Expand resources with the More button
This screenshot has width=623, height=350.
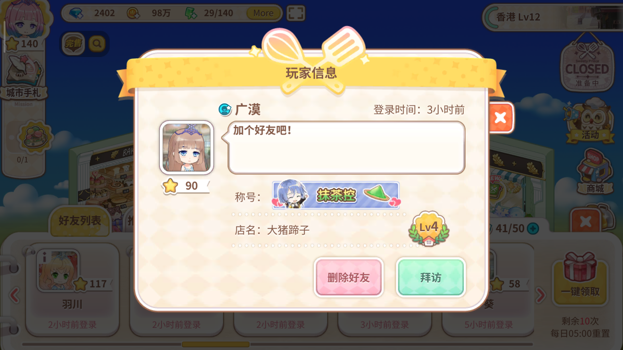263,13
